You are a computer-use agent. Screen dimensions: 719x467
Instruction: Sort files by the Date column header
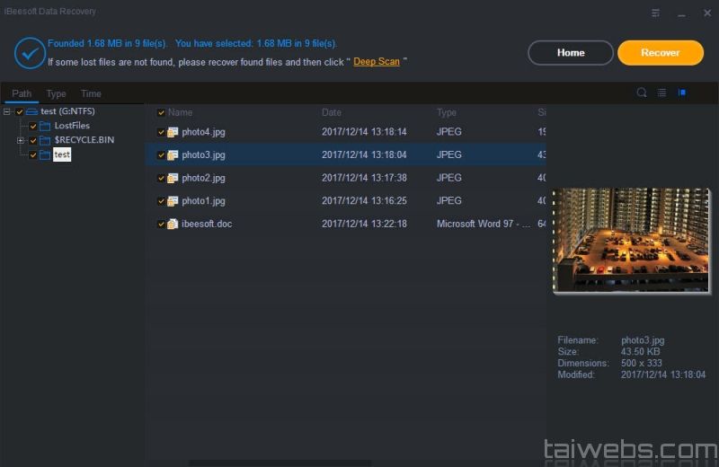[332, 113]
